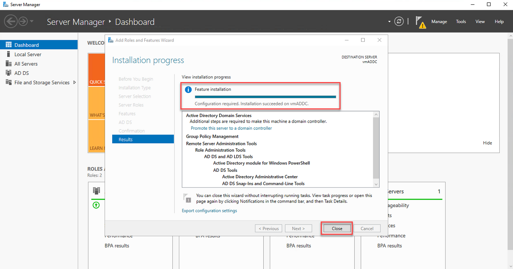Screen dimensions: 513x269
Task: Click the Close button in the wizard
Action: pos(337,229)
